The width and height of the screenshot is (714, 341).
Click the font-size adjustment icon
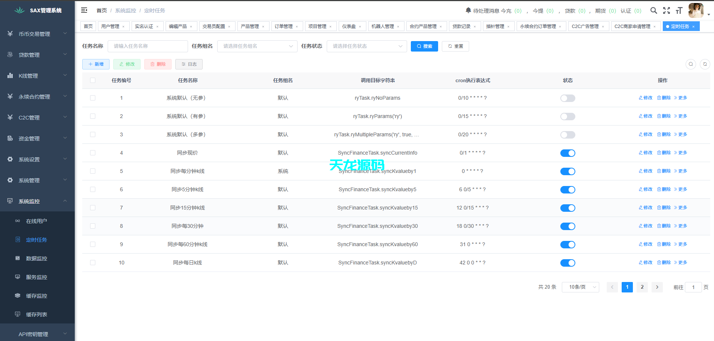[x=679, y=11]
